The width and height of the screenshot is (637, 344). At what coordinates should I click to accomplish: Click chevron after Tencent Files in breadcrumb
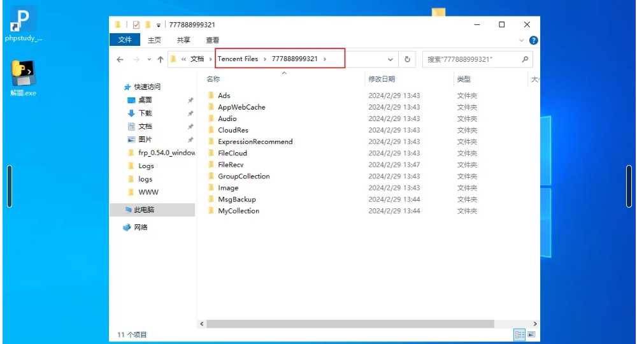(265, 59)
